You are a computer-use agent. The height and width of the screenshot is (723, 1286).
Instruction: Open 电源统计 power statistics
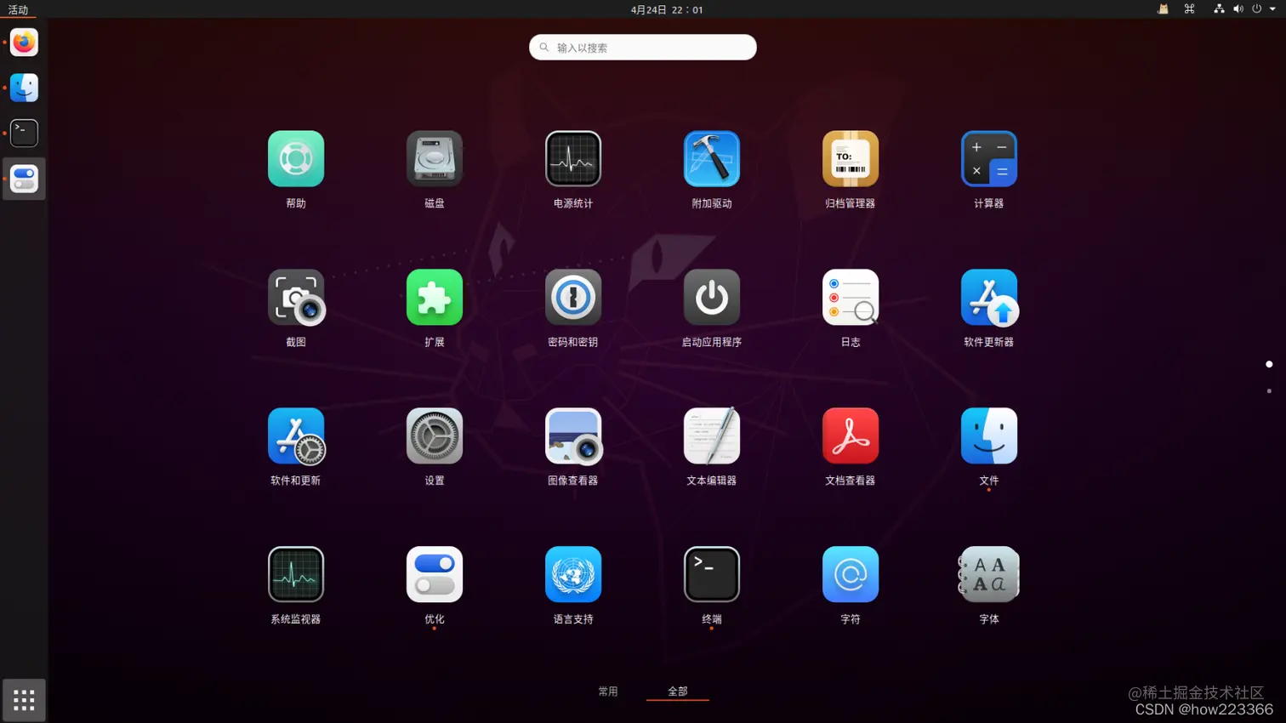[573, 159]
